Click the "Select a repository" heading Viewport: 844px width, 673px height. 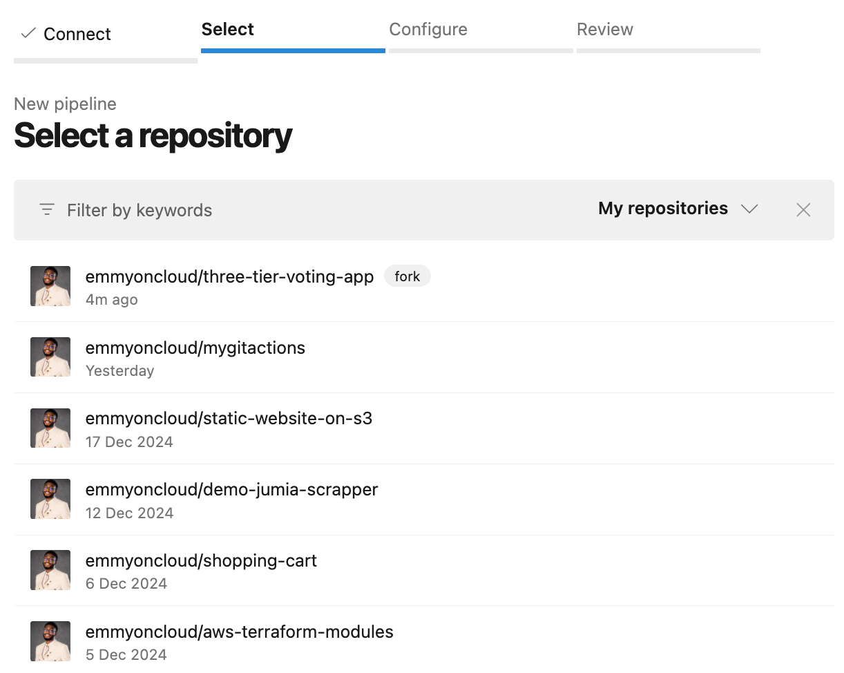click(x=153, y=135)
